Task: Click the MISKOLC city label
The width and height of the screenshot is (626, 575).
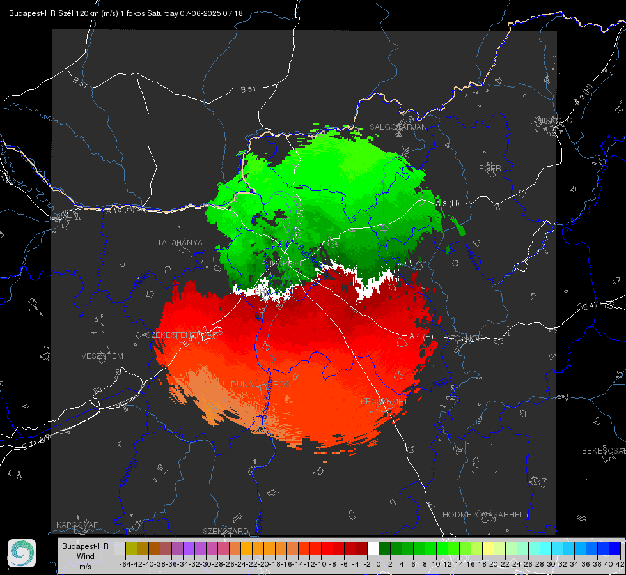Action: 555,121
